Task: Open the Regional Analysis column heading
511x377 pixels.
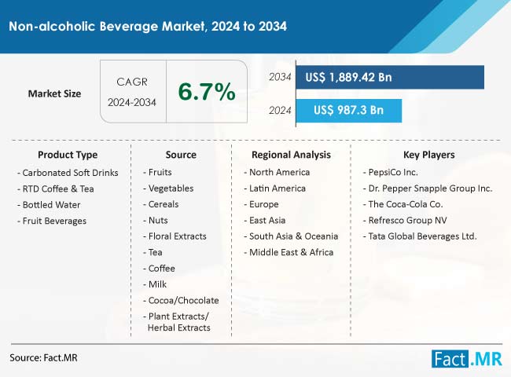Action: [291, 155]
